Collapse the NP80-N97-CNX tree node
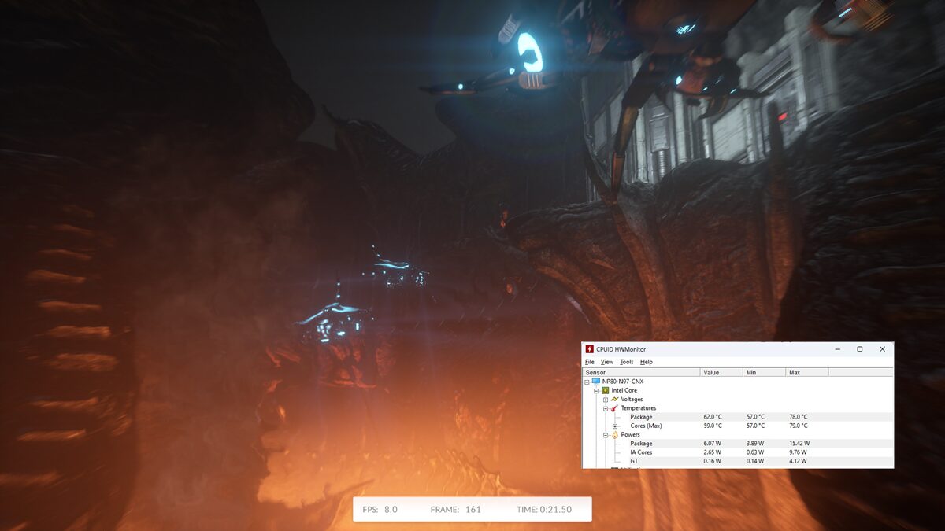The width and height of the screenshot is (945, 531). [587, 382]
